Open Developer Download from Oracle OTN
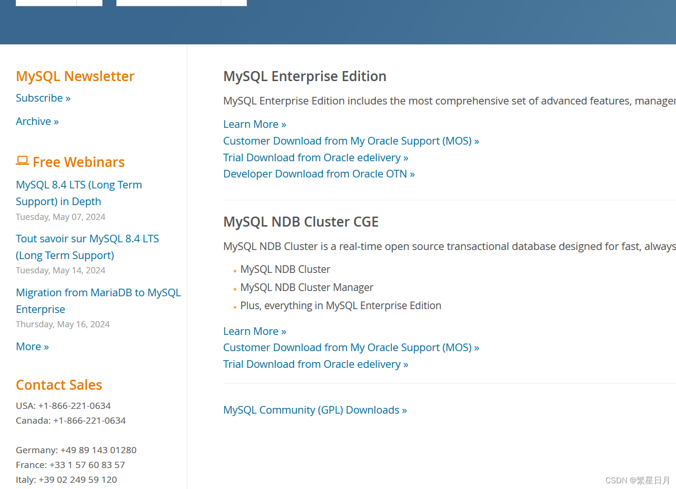676x489 pixels. tap(319, 174)
